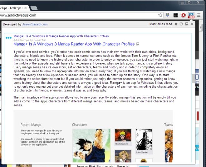Bookmark this page with the star icon
The image size is (206, 167).
tap(160, 15)
